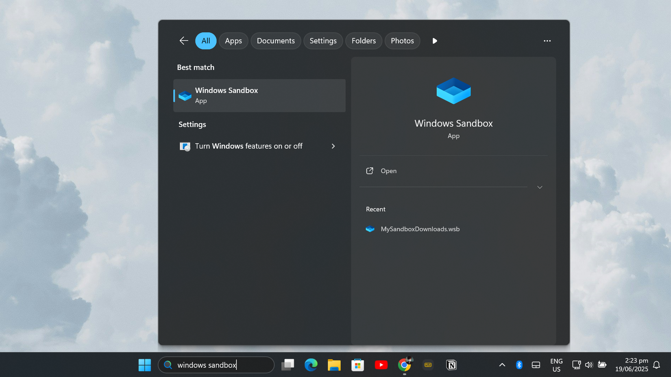Open YouTube from the taskbar

[381, 365]
